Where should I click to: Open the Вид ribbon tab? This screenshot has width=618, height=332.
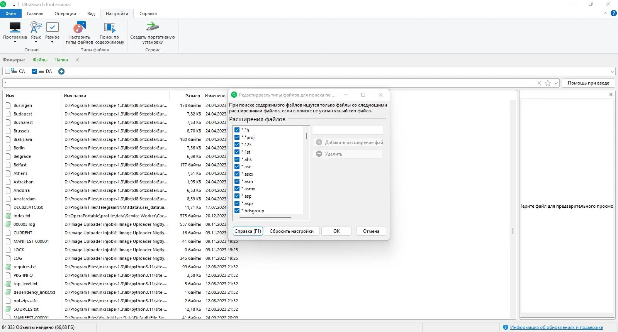(x=91, y=14)
